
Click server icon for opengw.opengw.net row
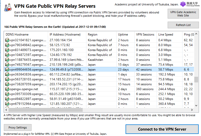tap(7, 89)
